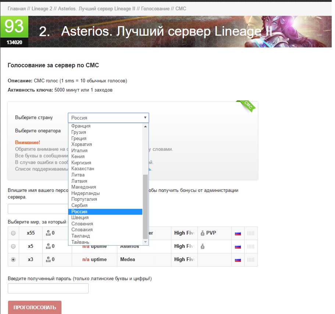Viewport: 335px width, 314px height.
Task: Click the signal bars icon in x5 row
Action: pos(251,246)
